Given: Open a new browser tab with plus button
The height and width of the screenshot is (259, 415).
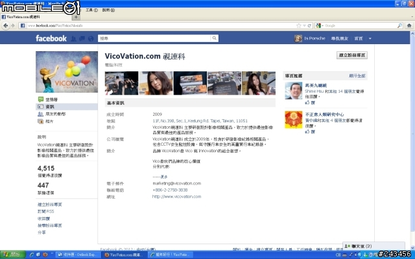Looking at the screenshot, I should pyautogui.click(x=76, y=17).
